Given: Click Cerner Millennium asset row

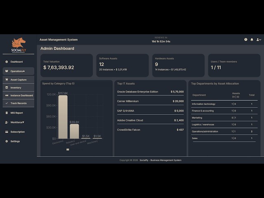Looking at the screenshot, I should 150,101.
